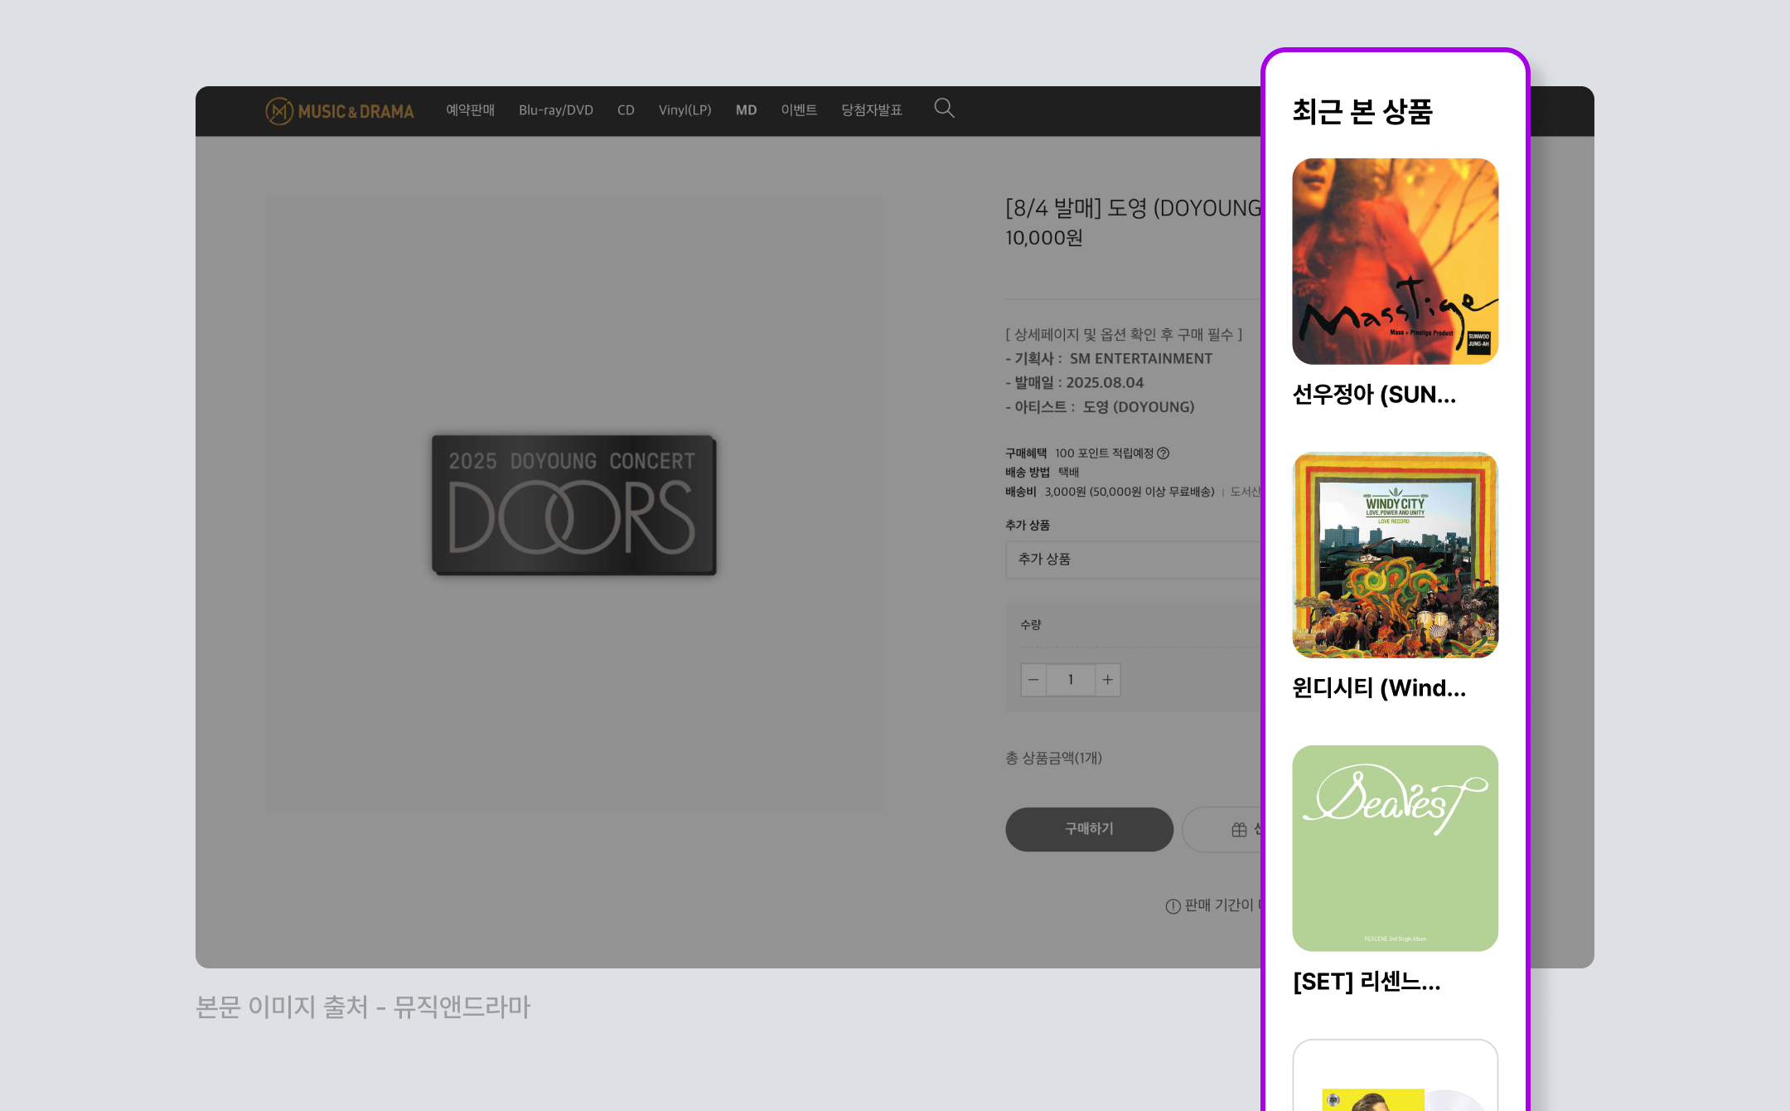Viewport: 1790px width, 1111px height.
Task: Click the 배송비 3,000원 shipping text
Action: click(1110, 492)
